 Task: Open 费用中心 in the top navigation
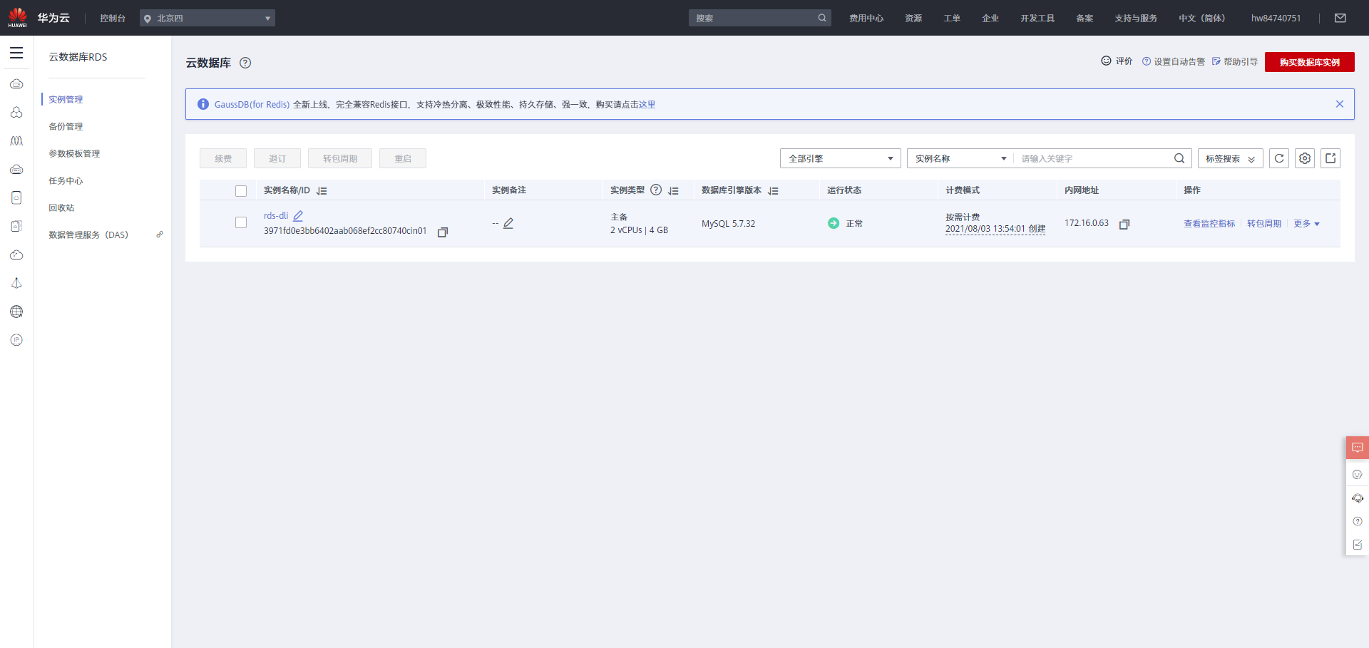click(866, 19)
